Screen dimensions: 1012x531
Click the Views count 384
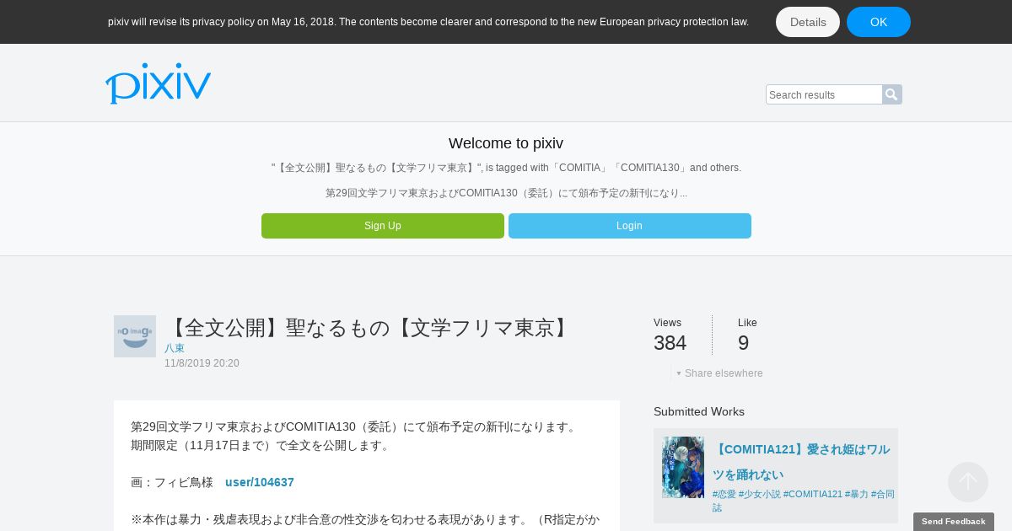coord(670,343)
